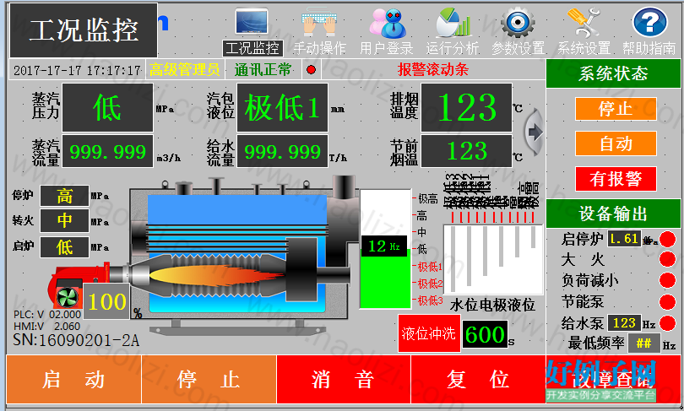Open the 系统设置 tools icon
684x411 pixels.
pos(584,23)
